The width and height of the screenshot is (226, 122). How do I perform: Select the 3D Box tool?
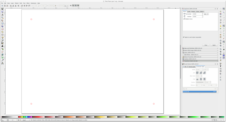2,26
